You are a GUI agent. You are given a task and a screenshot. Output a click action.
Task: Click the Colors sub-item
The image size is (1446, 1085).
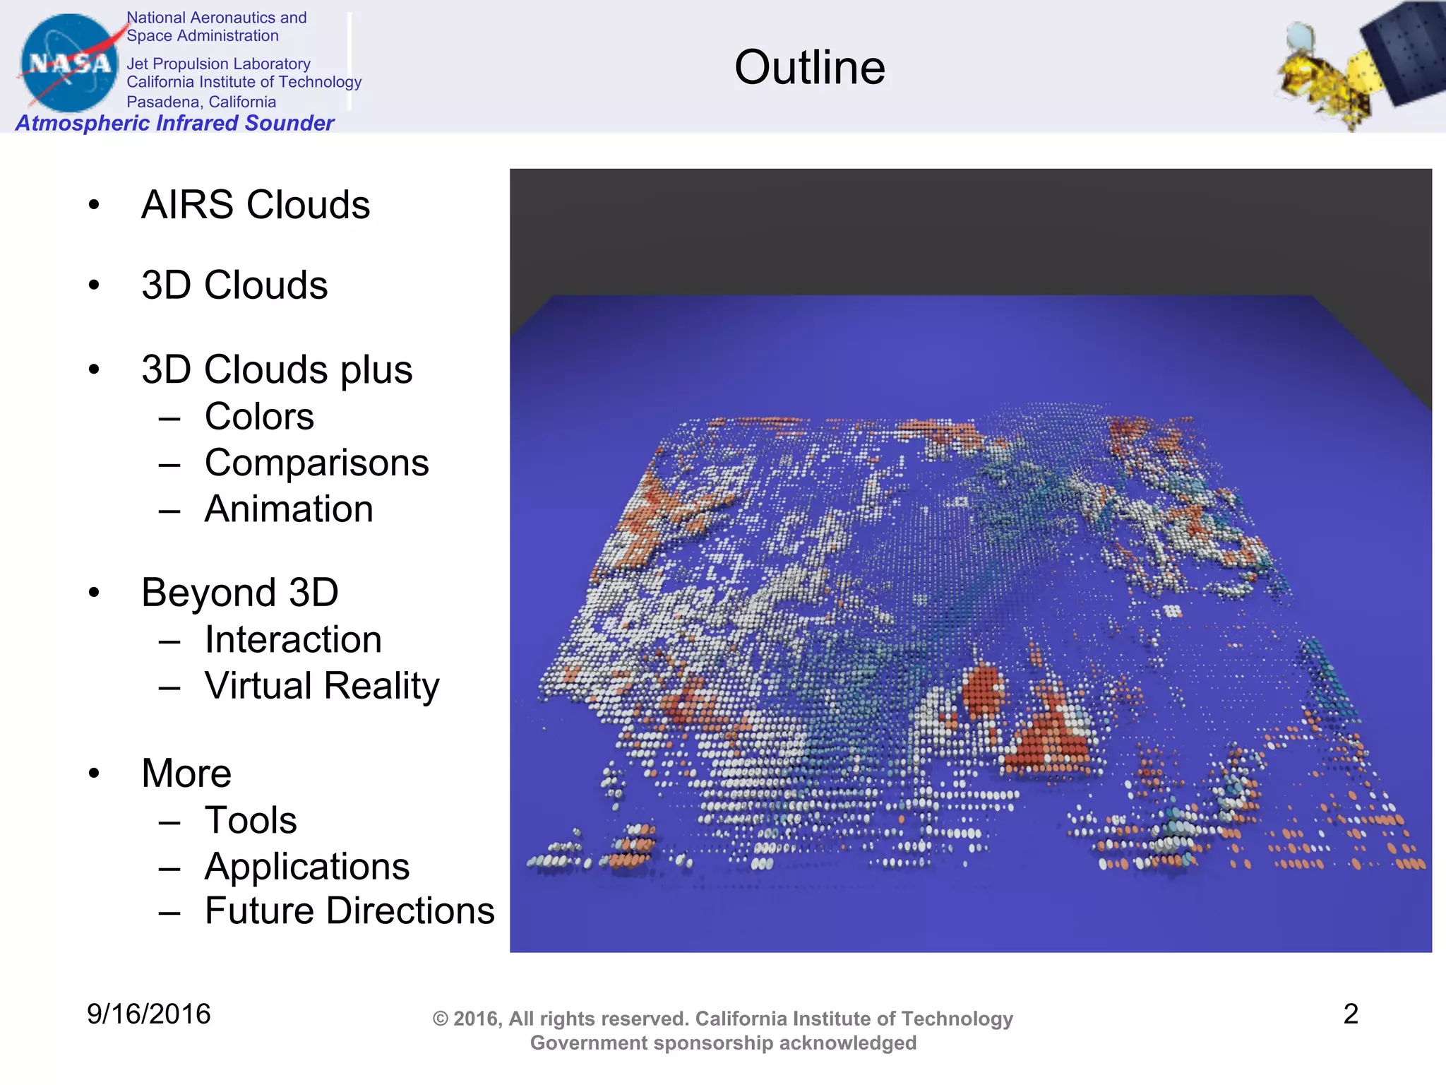click(x=259, y=416)
